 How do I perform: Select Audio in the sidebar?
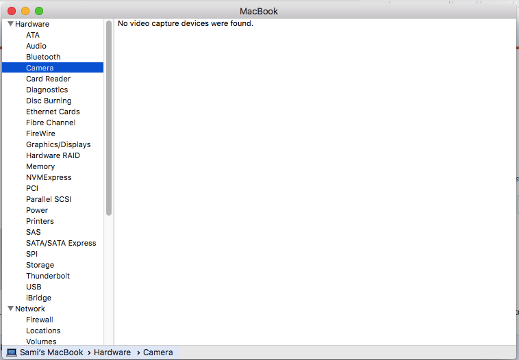tap(36, 46)
